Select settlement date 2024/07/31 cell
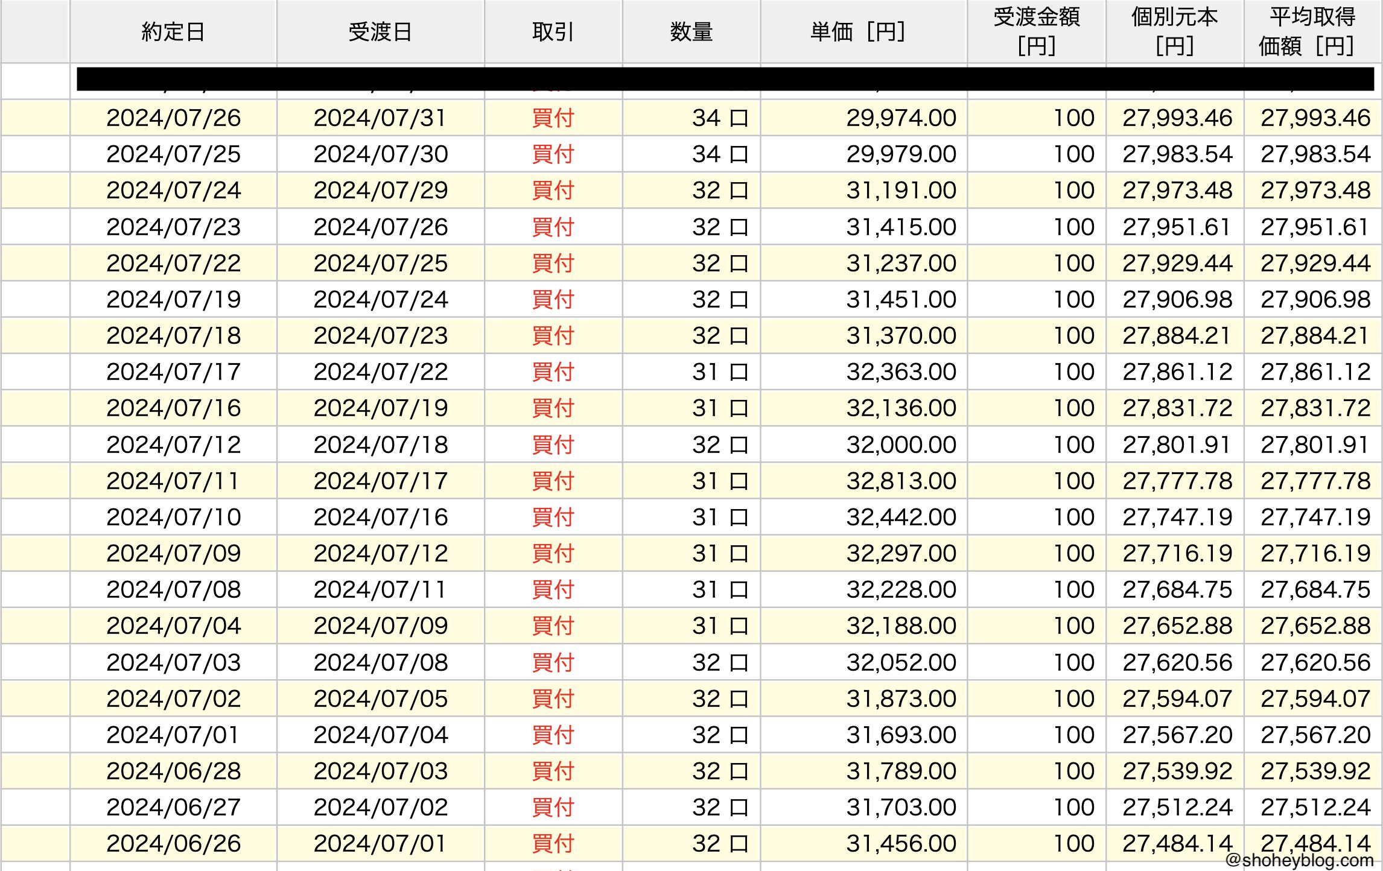The width and height of the screenshot is (1383, 871). [380, 118]
